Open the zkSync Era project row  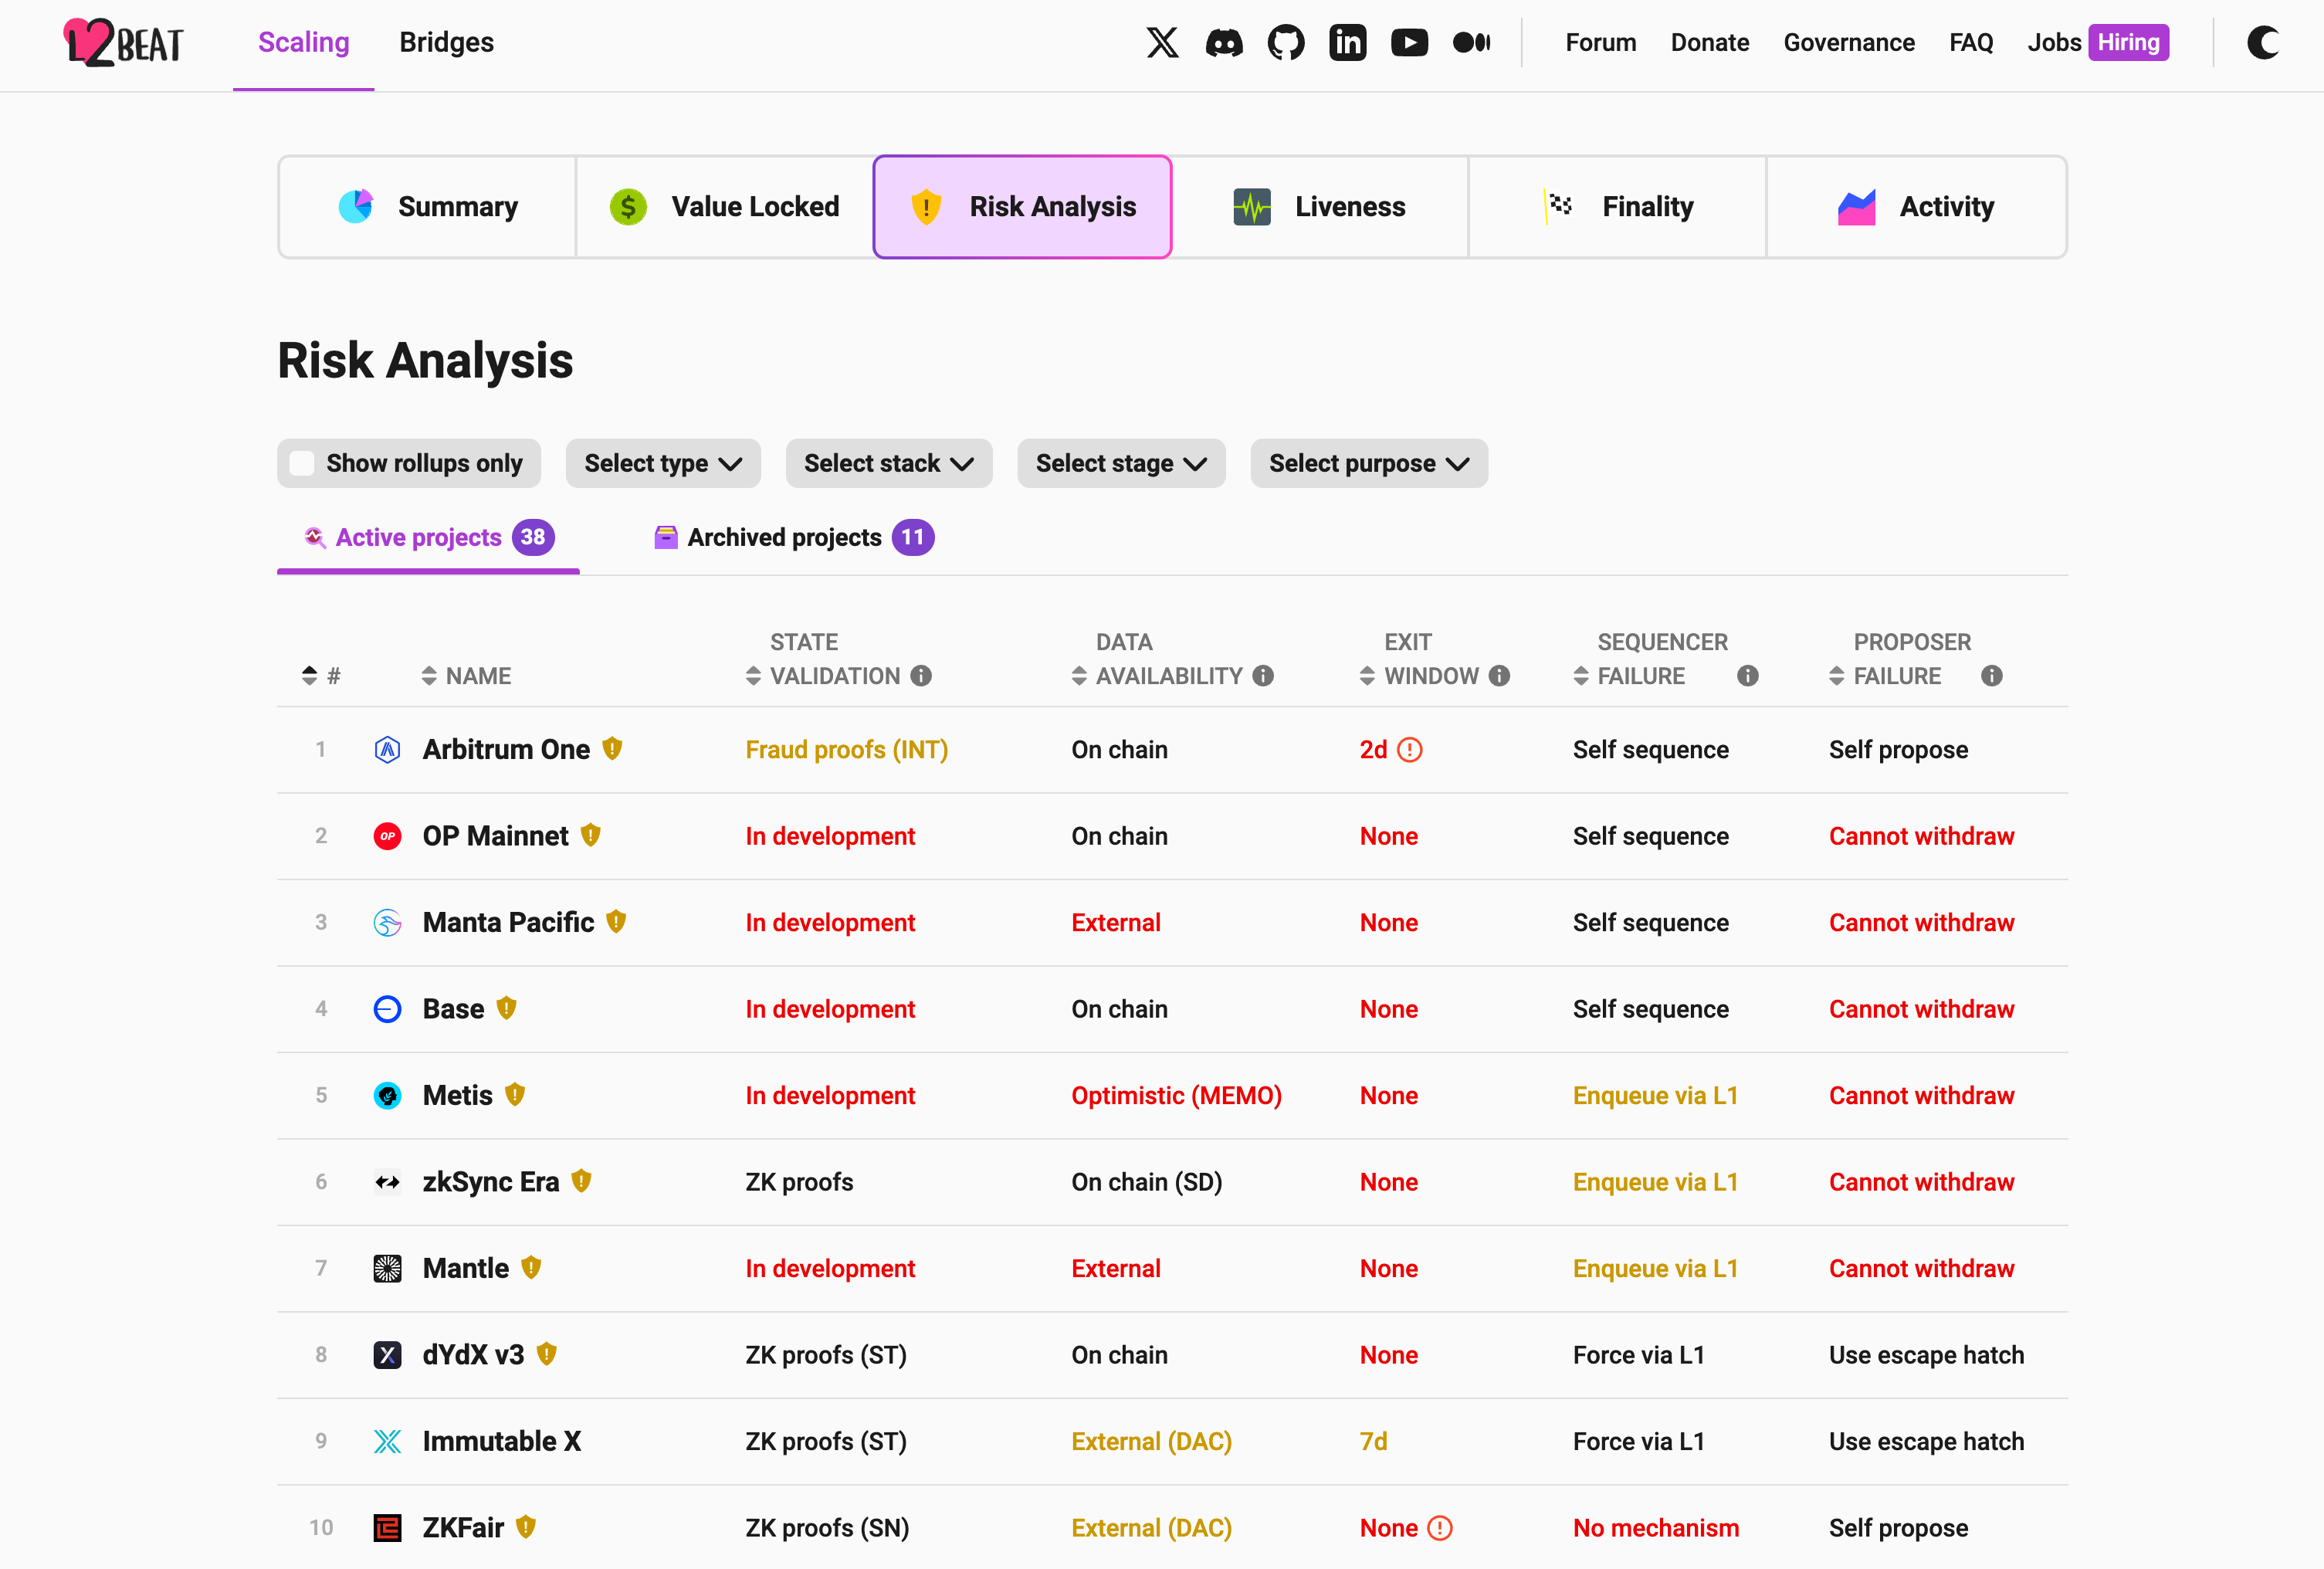pyautogui.click(x=1172, y=1182)
